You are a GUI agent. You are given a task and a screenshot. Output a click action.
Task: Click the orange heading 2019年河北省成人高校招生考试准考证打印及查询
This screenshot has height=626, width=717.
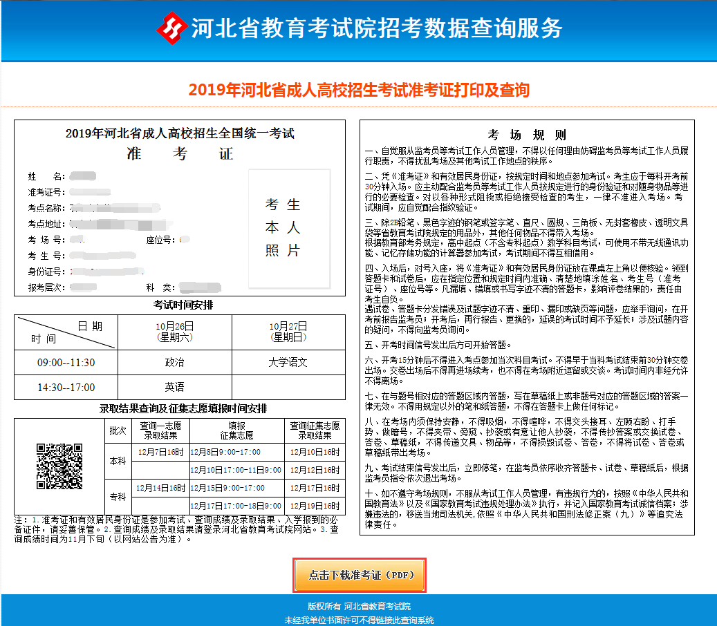pos(359,90)
